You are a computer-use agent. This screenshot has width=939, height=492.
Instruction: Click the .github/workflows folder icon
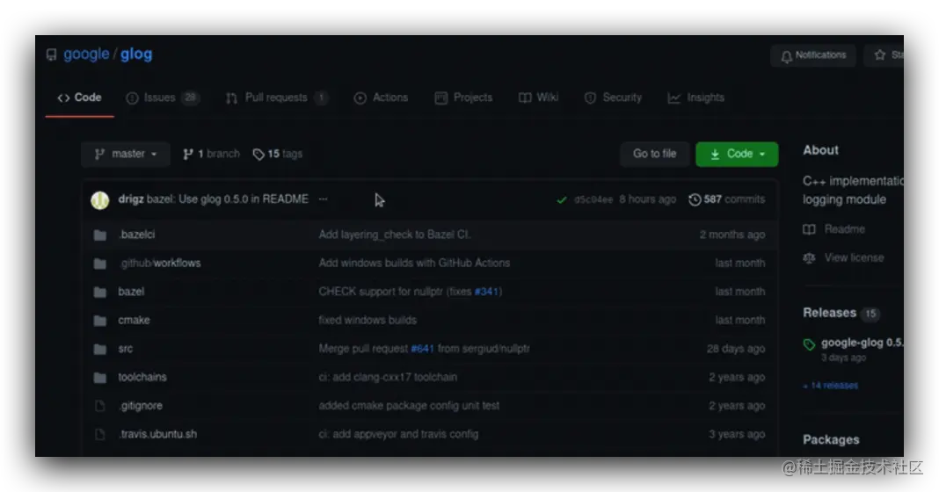(x=100, y=264)
